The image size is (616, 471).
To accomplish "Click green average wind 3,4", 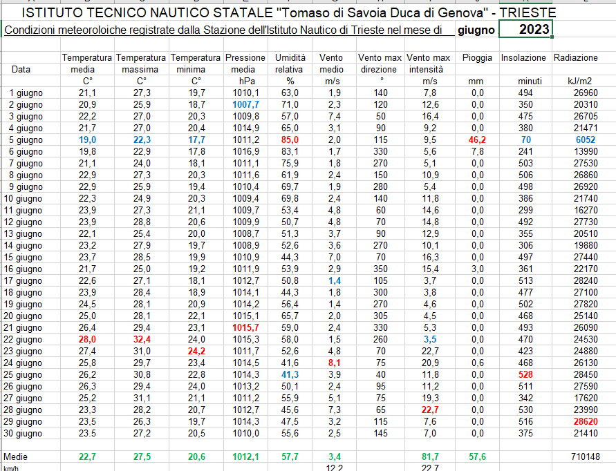I will tap(335, 457).
